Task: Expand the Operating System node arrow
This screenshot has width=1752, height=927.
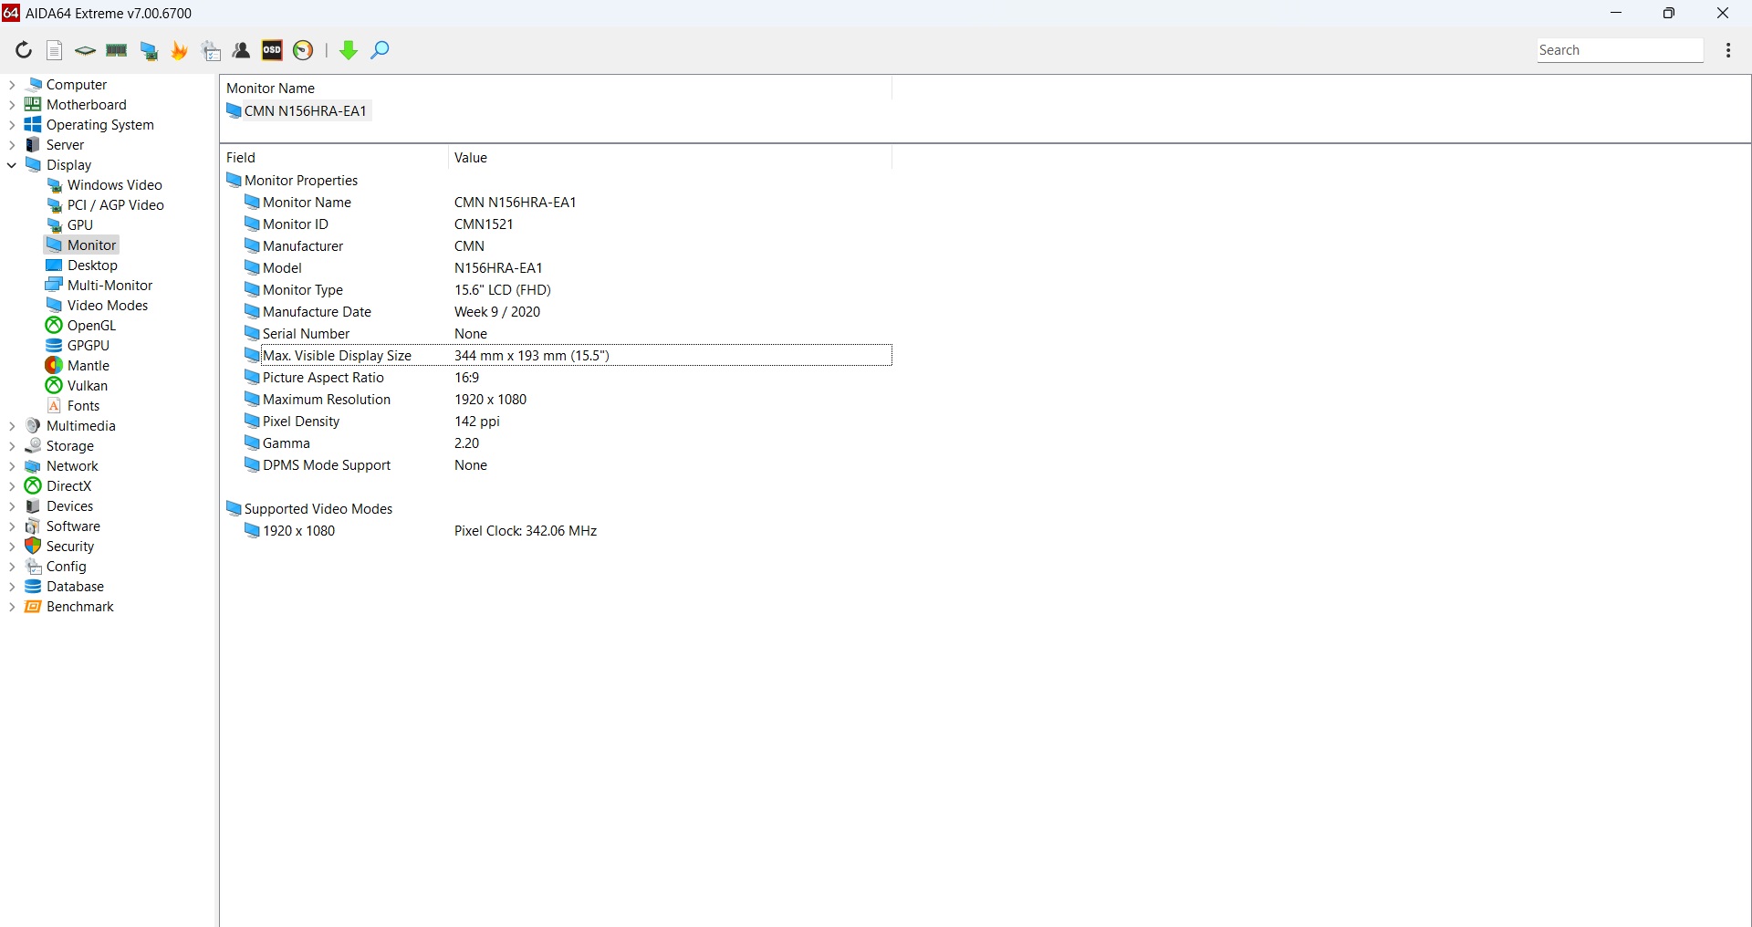Action: 12,125
